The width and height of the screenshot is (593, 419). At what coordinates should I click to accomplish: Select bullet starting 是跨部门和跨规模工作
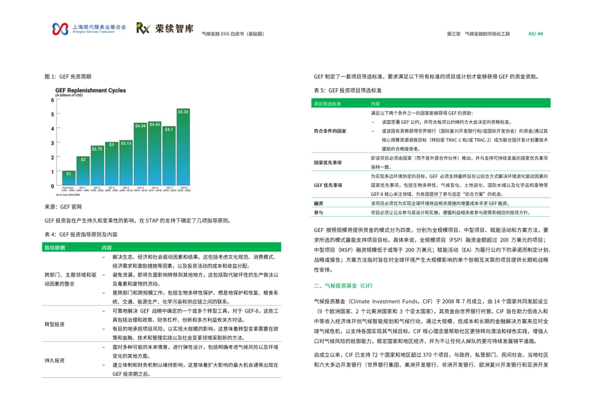pos(195,297)
